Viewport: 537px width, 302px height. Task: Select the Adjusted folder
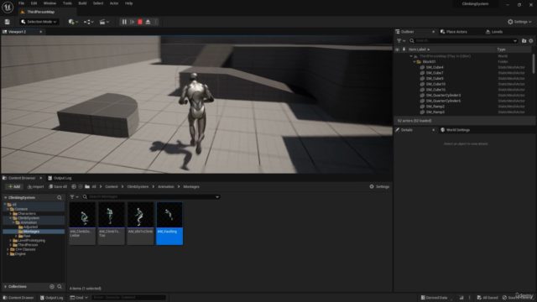pyautogui.click(x=30, y=227)
